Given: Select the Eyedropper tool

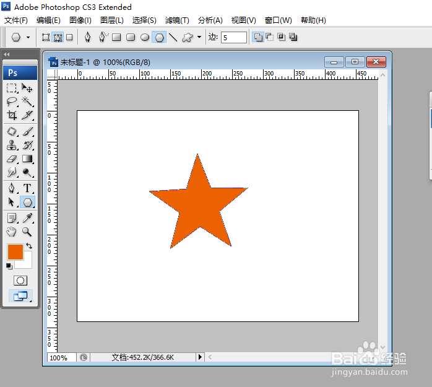Looking at the screenshot, I should click(x=27, y=219).
